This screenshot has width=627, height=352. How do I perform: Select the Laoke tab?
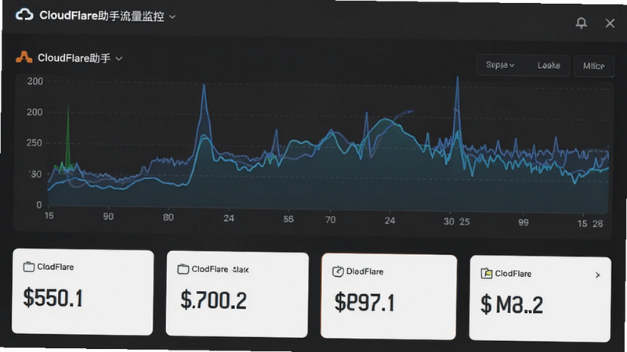[548, 66]
